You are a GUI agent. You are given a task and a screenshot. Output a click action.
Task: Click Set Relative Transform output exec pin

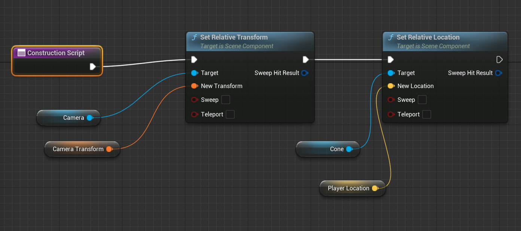point(305,59)
